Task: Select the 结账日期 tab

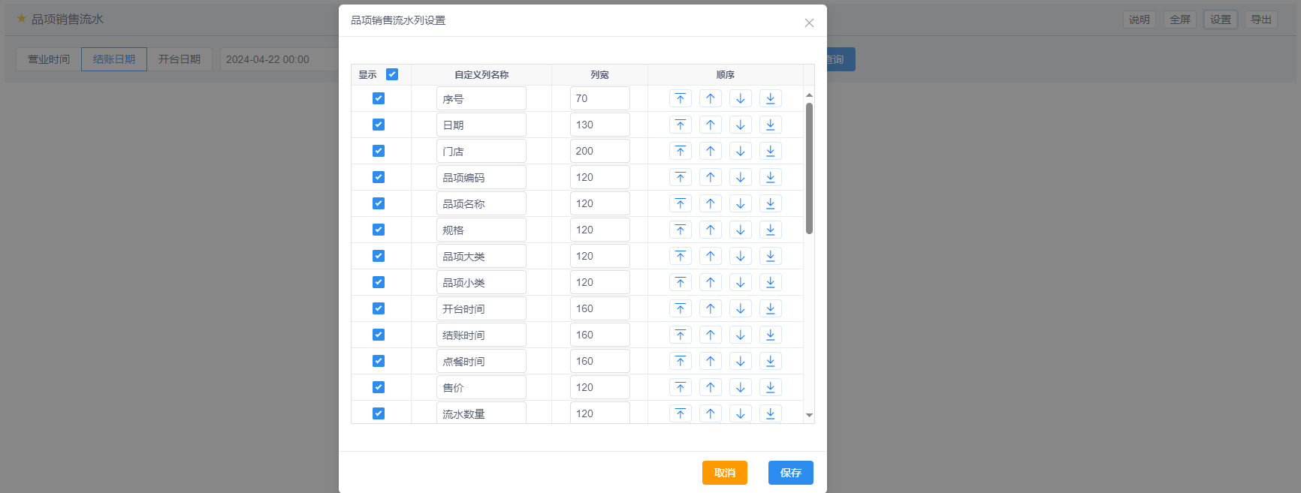Action: tap(114, 59)
